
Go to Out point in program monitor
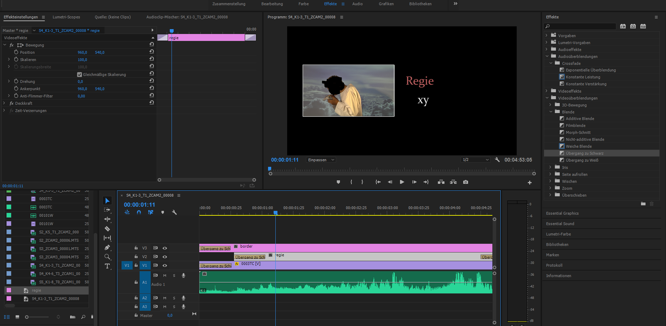point(426,182)
